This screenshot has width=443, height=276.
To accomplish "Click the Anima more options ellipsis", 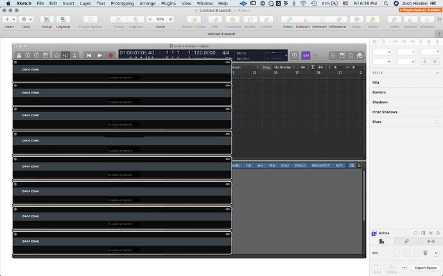I will [404, 268].
